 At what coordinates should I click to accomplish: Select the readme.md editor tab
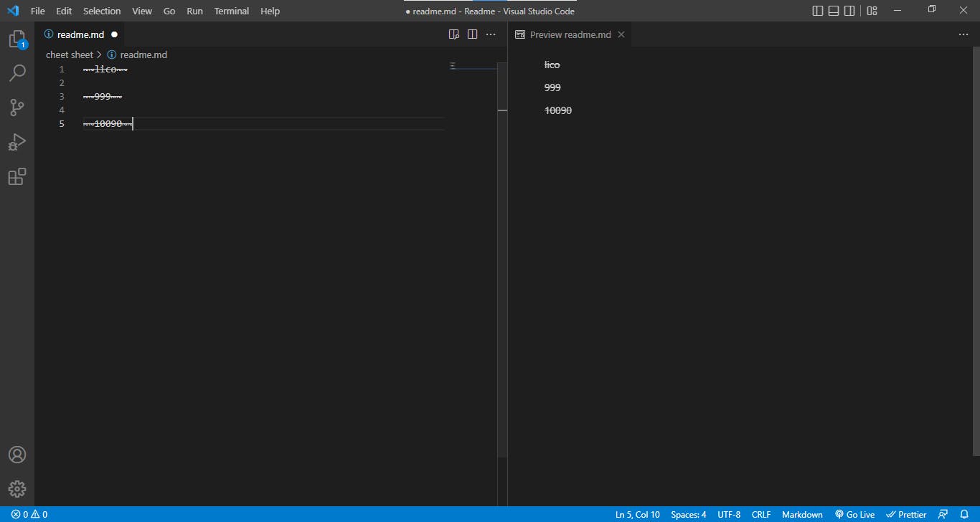[80, 34]
